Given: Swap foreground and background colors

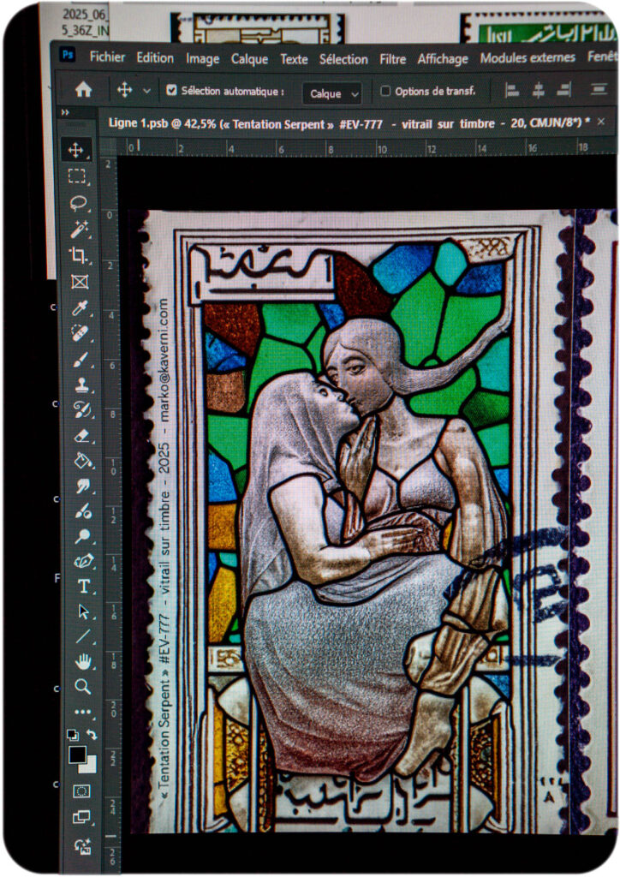Looking at the screenshot, I should click(x=92, y=735).
